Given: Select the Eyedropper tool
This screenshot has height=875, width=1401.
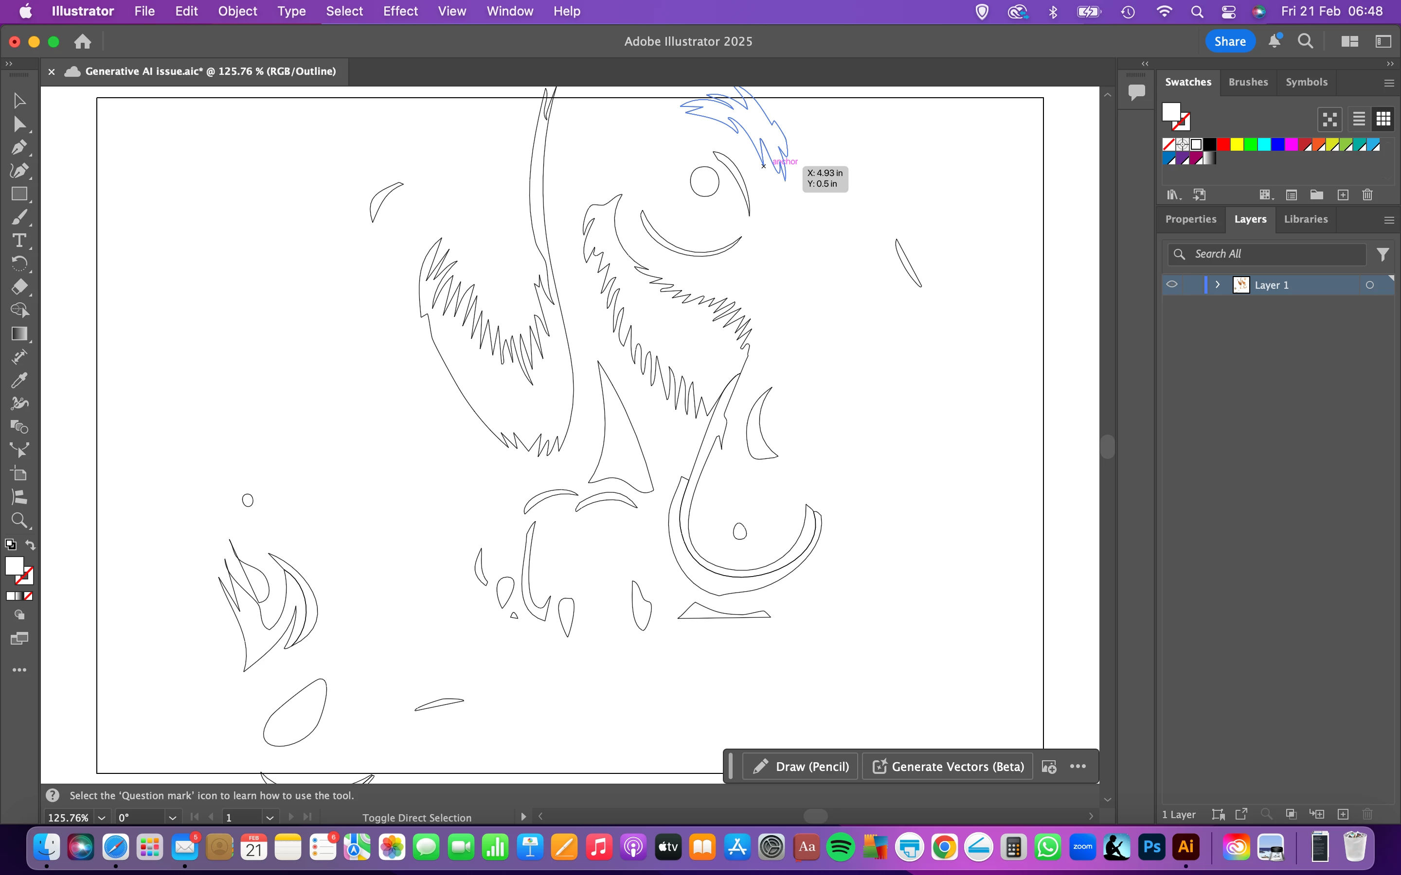Looking at the screenshot, I should click(18, 380).
